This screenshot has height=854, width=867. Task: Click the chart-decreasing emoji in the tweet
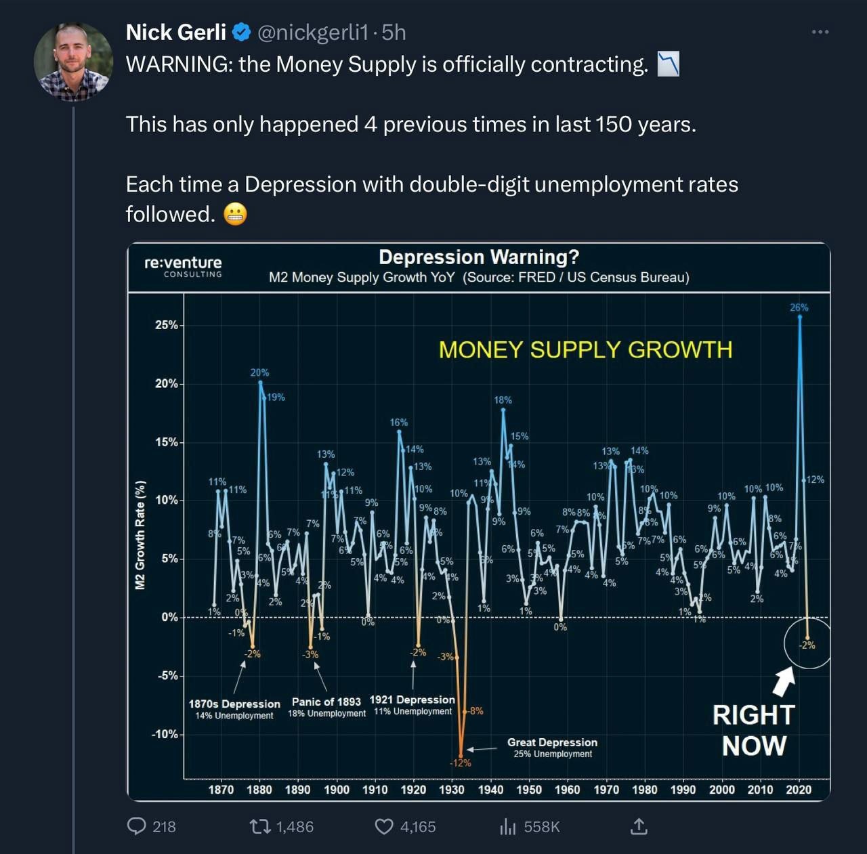pos(669,64)
